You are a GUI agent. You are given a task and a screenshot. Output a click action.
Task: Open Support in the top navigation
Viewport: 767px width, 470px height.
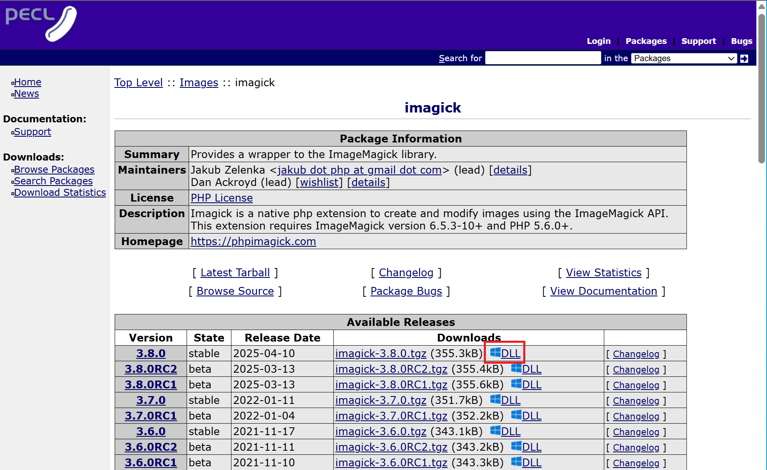(698, 41)
